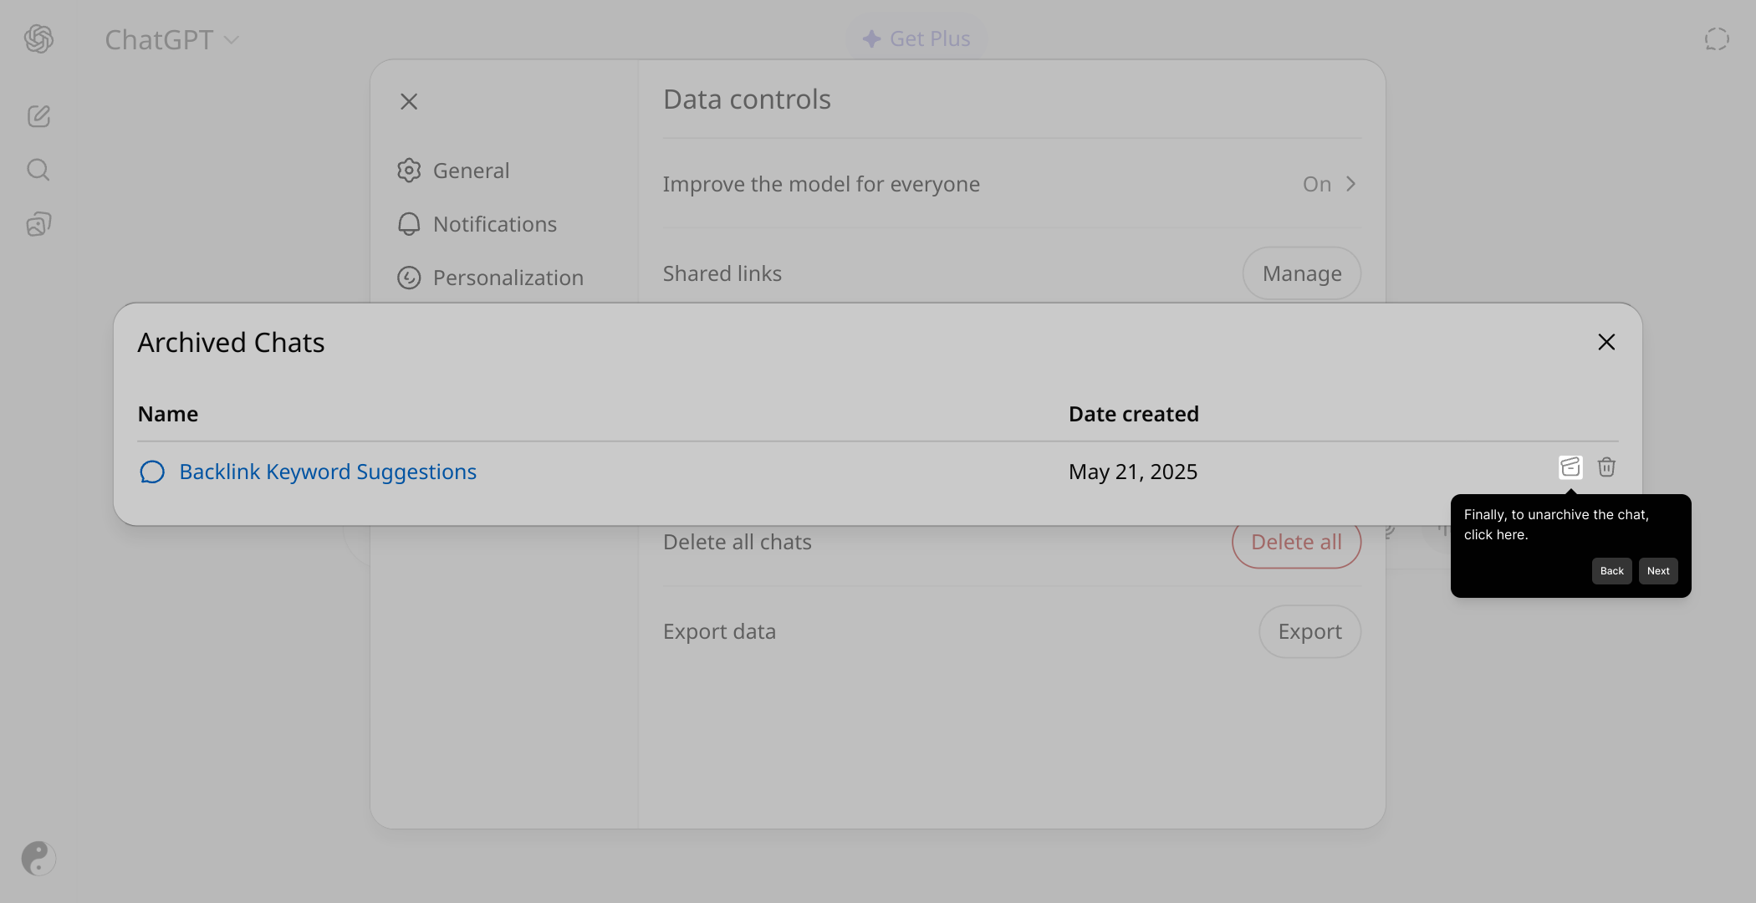Open the Backlink Keyword Suggestions chat link

[328, 472]
